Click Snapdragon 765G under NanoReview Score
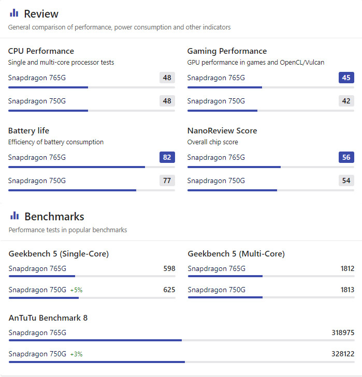362x377 pixels. click(x=216, y=158)
